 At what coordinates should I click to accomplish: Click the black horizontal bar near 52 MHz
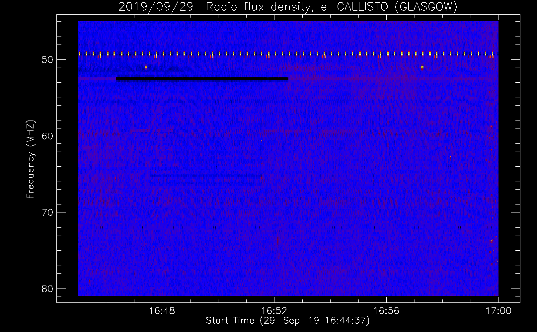tap(202, 79)
